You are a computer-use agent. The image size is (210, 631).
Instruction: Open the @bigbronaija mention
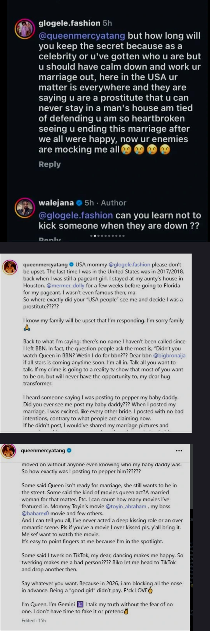click(x=169, y=355)
